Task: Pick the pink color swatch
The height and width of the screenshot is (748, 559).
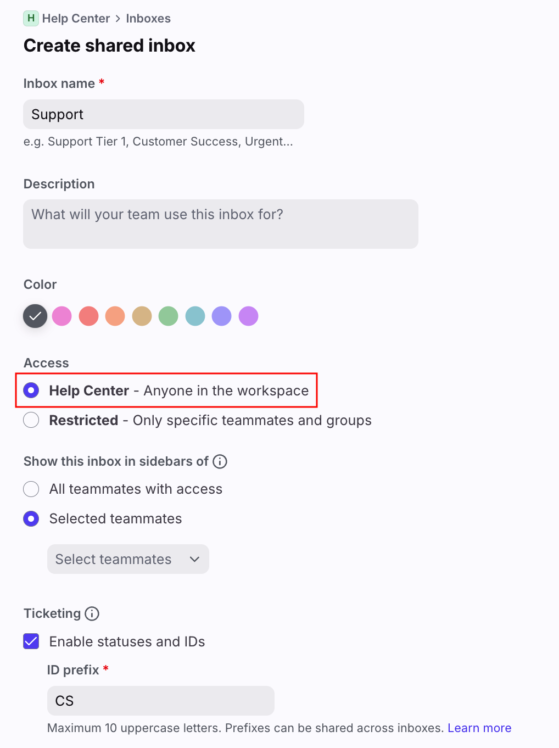Action: tap(62, 316)
